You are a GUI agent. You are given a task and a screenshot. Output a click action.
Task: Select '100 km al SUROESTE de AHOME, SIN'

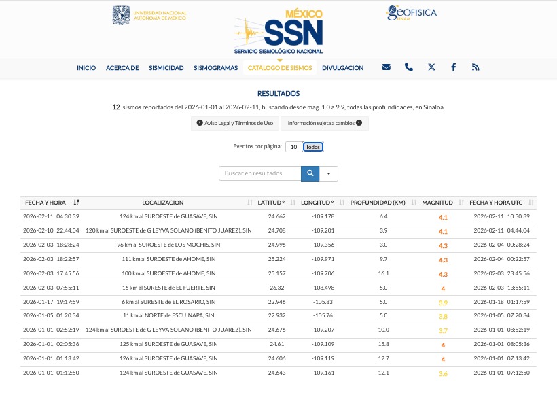[x=168, y=273]
